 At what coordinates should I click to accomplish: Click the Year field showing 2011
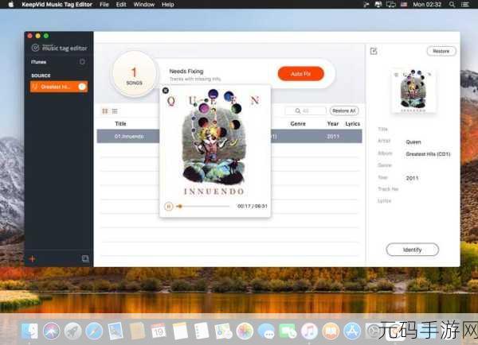tap(412, 178)
